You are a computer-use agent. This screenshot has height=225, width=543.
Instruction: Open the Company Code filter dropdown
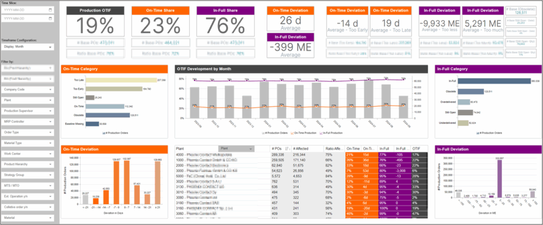coord(50,90)
